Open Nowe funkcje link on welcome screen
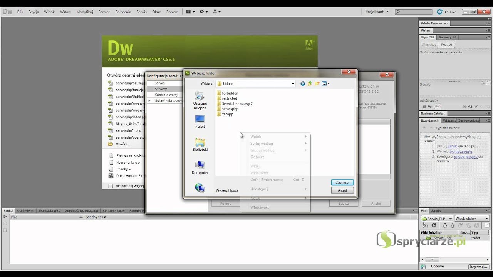Screen dimensions: 493x277 click(128, 162)
